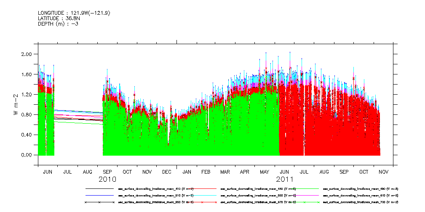Click the first JUL month label on x-axis

67,172
